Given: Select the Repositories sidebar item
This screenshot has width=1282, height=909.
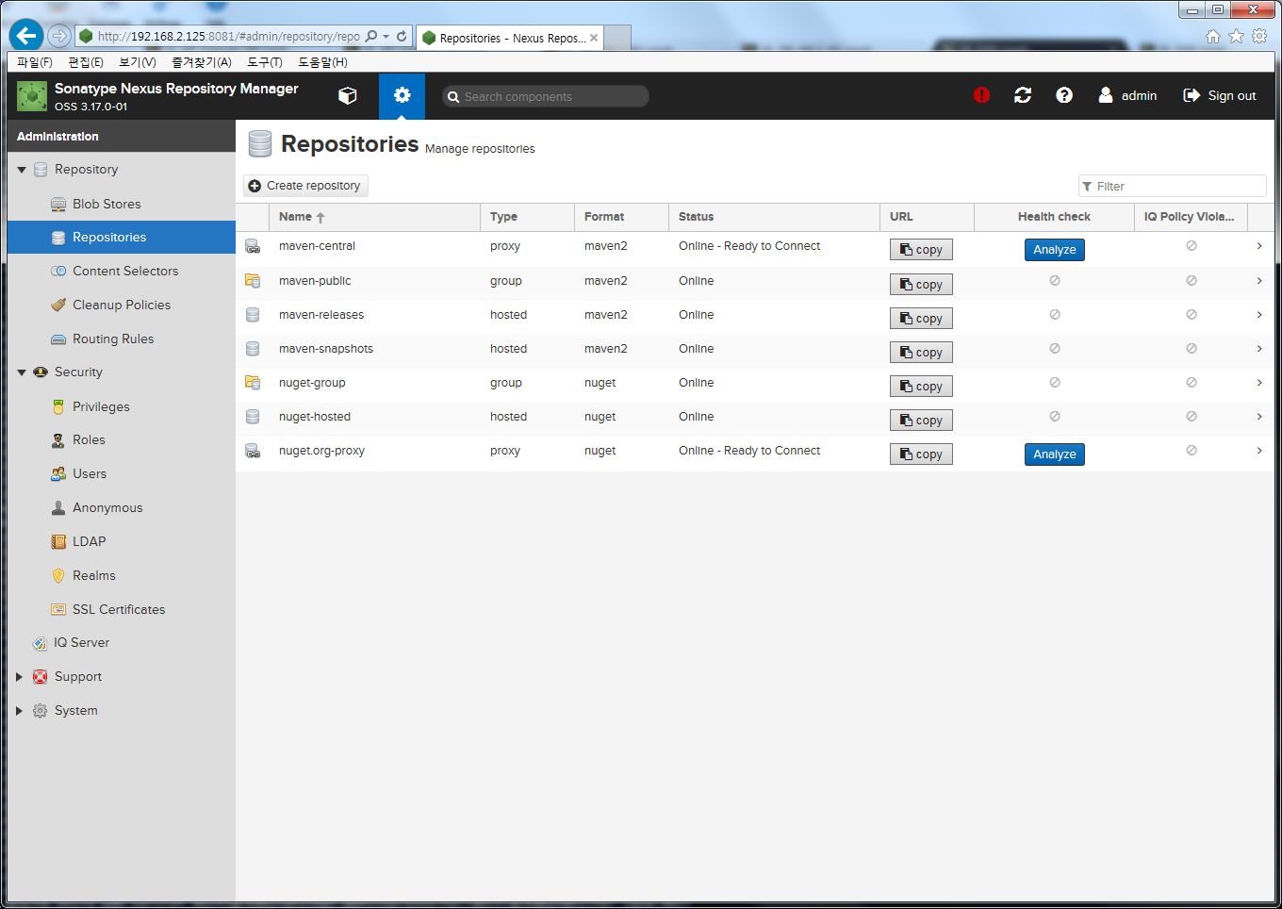Looking at the screenshot, I should pos(122,238).
